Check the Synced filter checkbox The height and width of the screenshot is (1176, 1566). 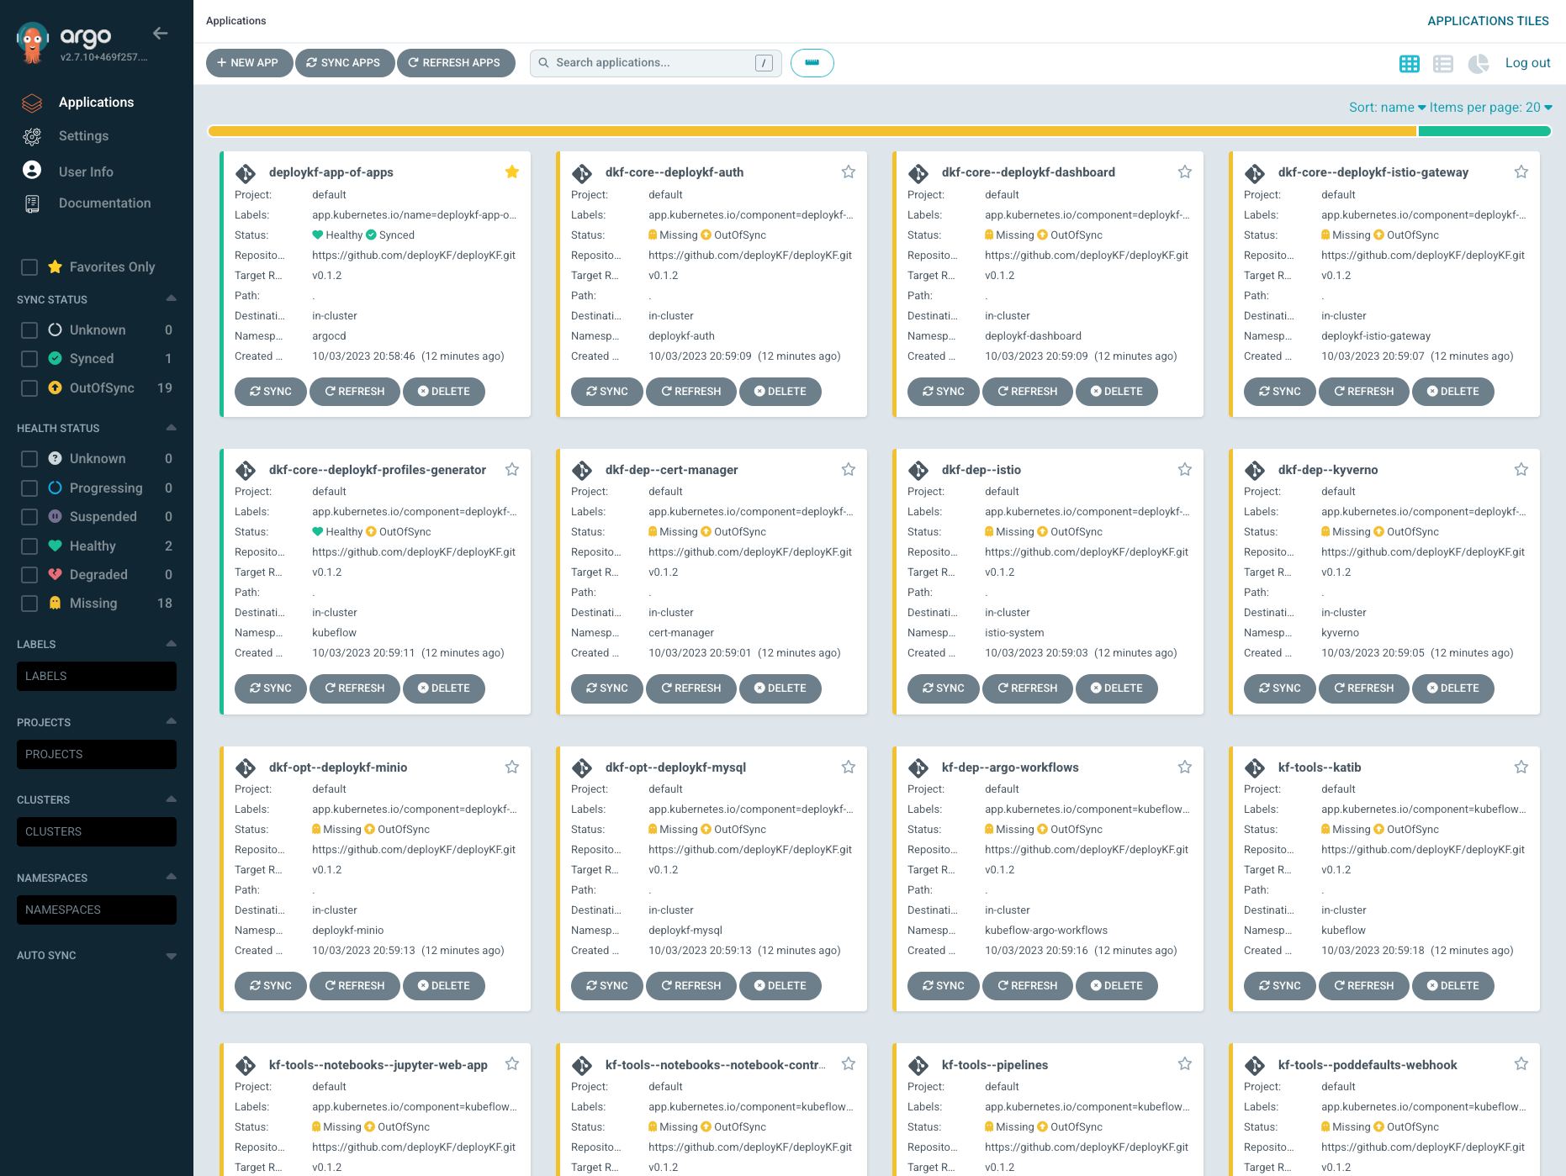(x=29, y=359)
